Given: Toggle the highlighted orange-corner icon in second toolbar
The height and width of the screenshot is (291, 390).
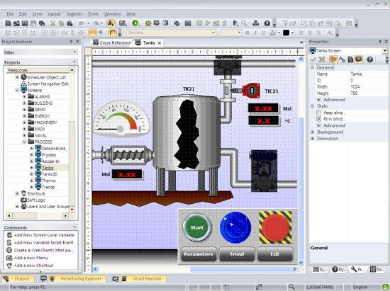Looking at the screenshot, I should coord(113,33).
